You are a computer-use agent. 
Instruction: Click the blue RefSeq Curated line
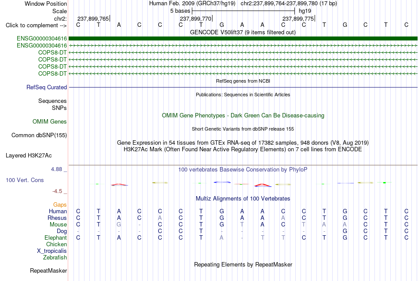(243, 87)
